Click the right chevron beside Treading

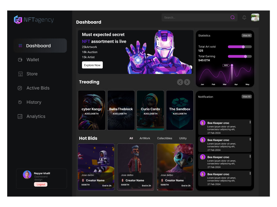coord(187,82)
